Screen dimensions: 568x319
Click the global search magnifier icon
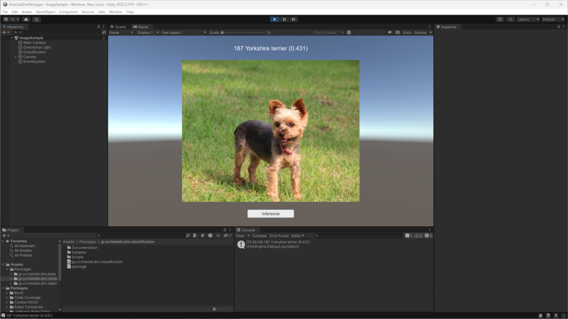[511, 19]
